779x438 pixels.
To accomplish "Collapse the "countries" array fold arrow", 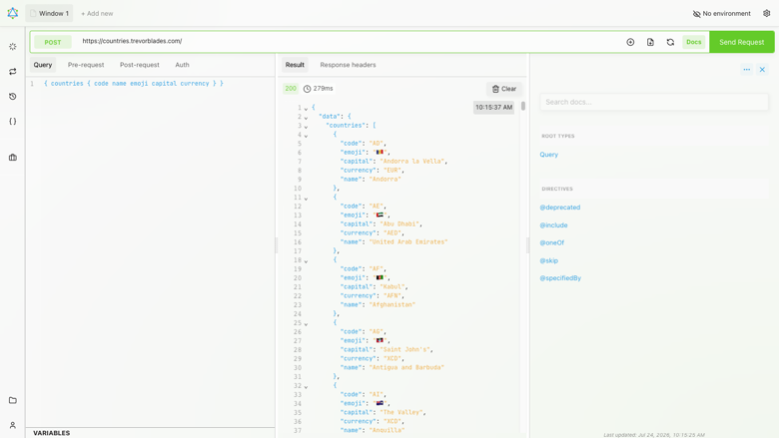I will click(306, 126).
